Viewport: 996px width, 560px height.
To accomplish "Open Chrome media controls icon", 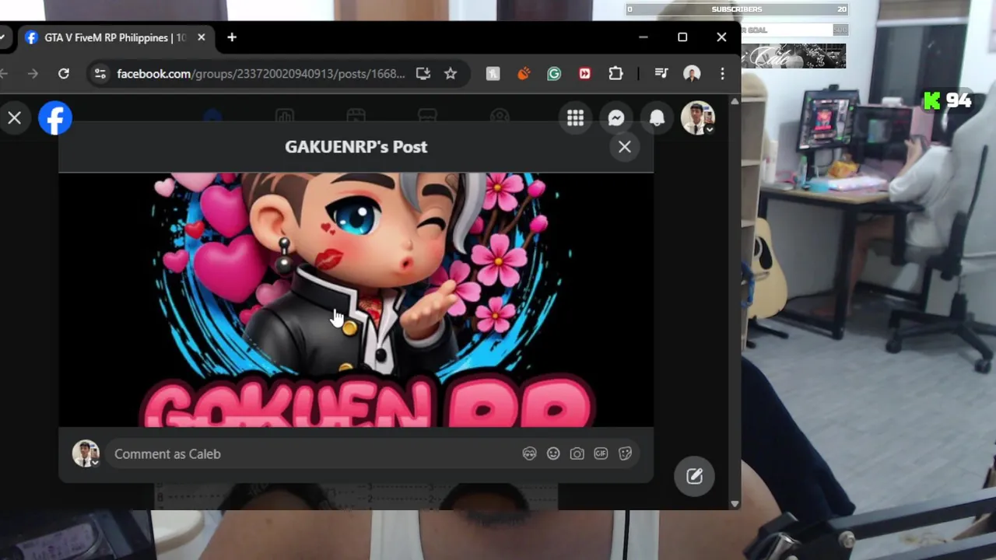I will pyautogui.click(x=661, y=73).
